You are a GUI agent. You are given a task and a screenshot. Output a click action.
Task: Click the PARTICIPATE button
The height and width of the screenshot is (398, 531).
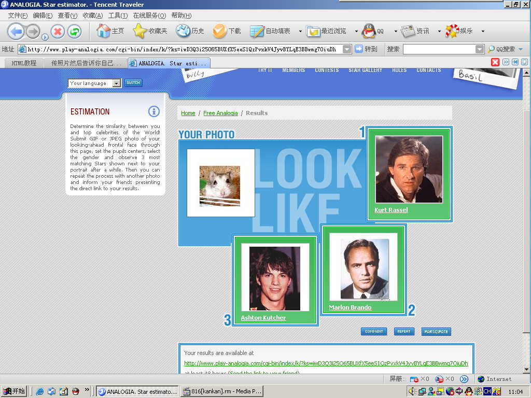[436, 332]
